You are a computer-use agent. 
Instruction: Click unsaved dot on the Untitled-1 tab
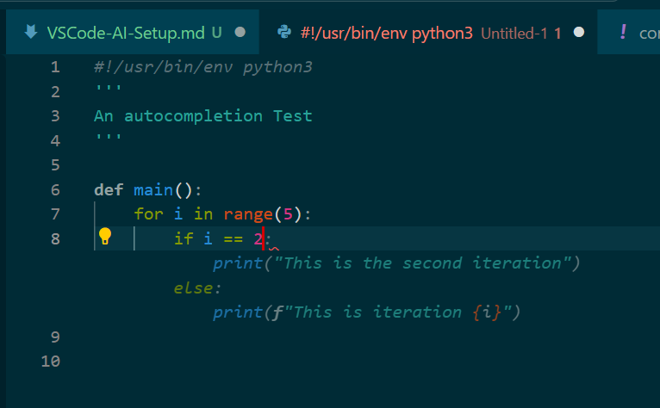pos(579,33)
